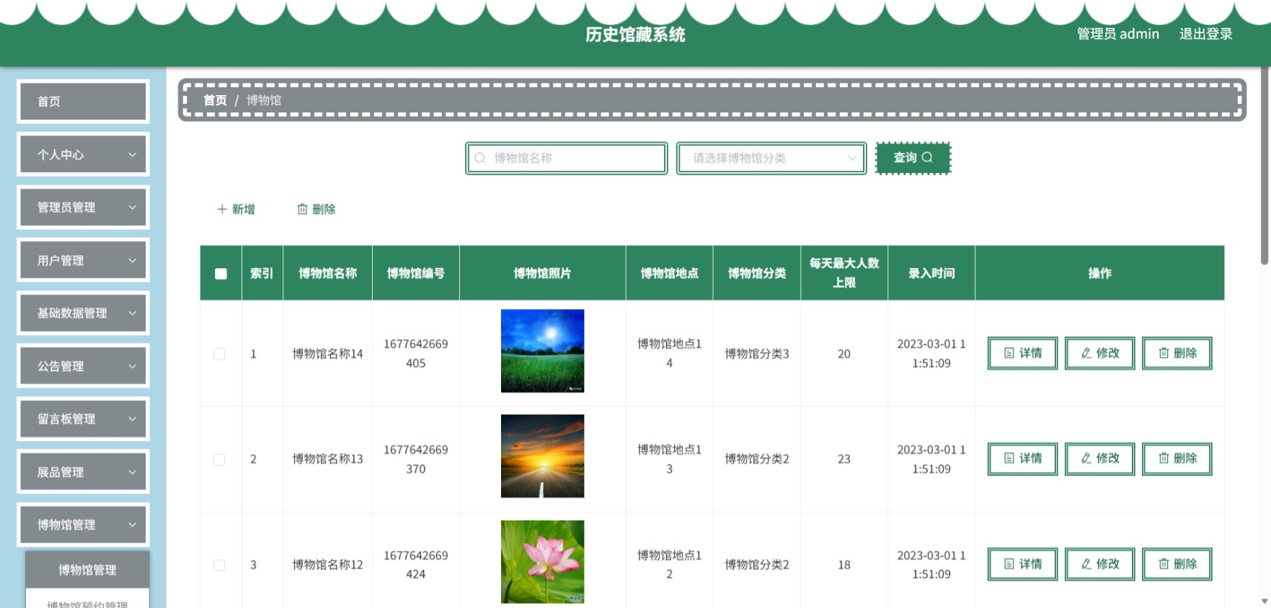Expand the 留言板管理 sidebar menu

[x=84, y=419]
